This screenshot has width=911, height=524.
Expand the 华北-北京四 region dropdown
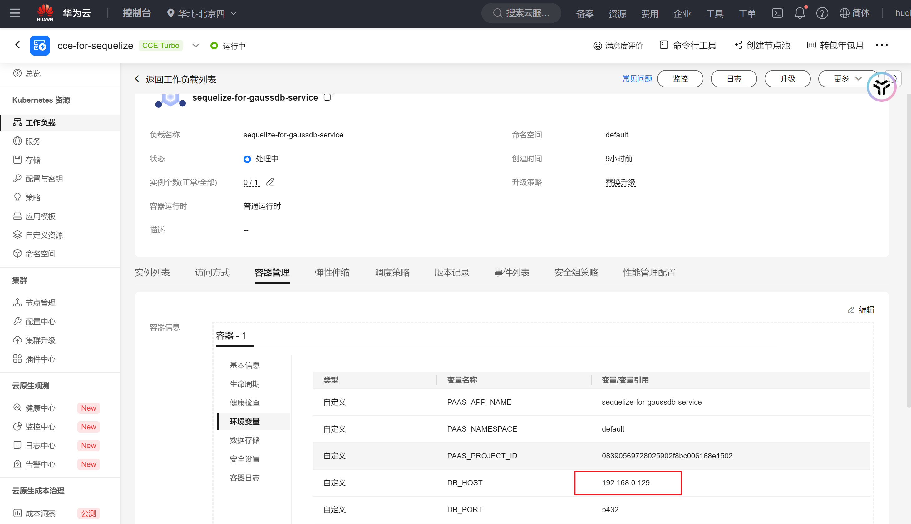tap(202, 14)
